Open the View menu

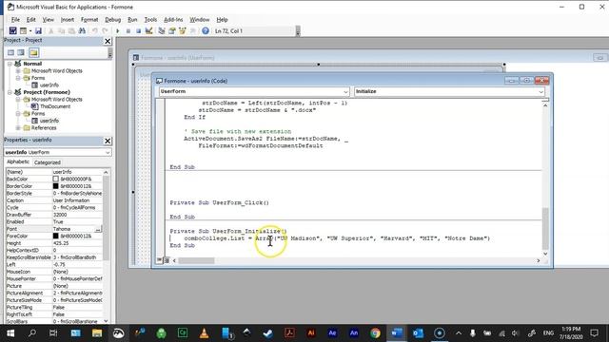pyautogui.click(x=49, y=19)
